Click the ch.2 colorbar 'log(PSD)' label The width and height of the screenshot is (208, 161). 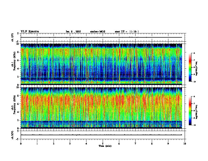point(197,112)
